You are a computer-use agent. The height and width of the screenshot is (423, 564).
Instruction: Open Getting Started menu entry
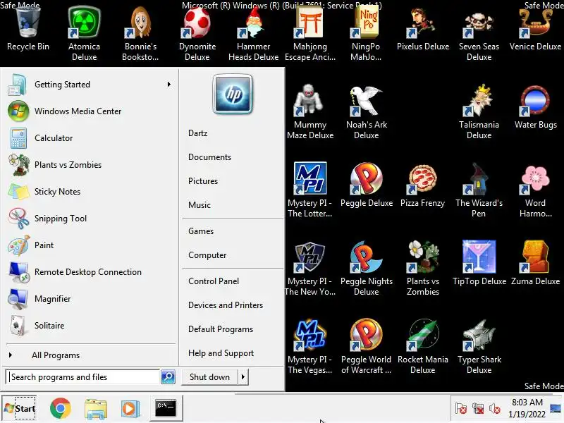pyautogui.click(x=90, y=85)
